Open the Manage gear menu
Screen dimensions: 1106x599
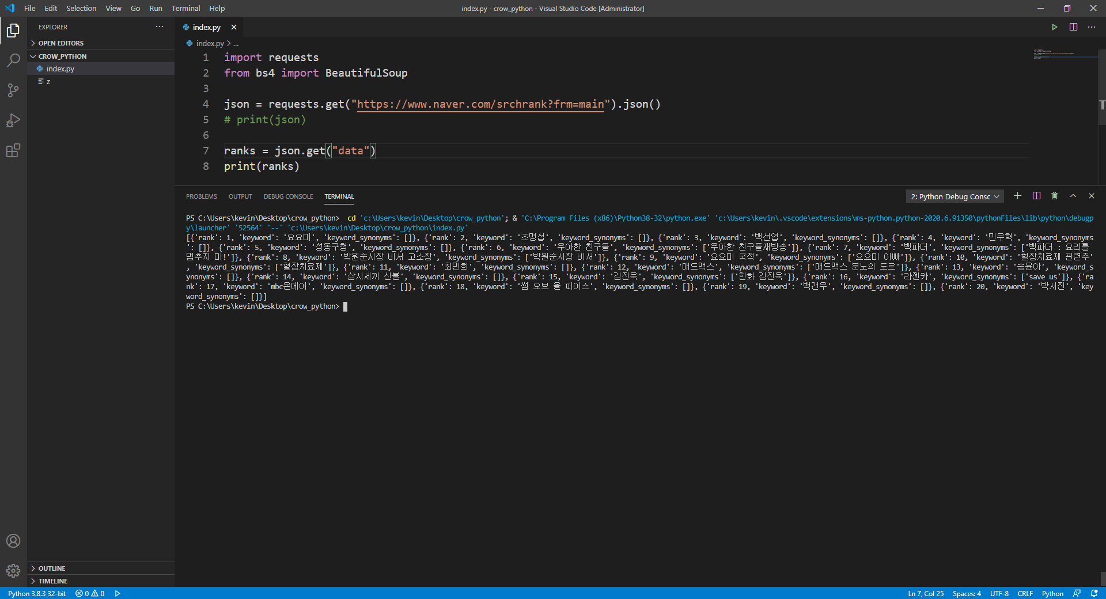point(13,571)
